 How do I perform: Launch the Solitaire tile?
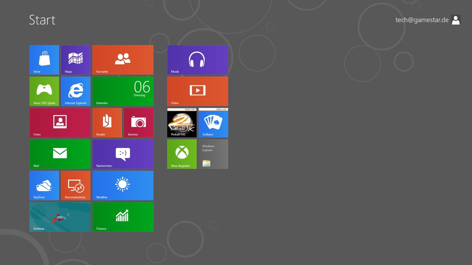(x=213, y=123)
